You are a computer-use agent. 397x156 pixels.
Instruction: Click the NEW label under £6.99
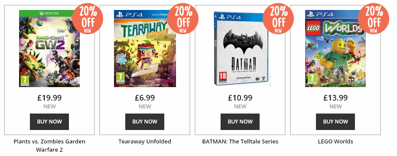click(145, 106)
